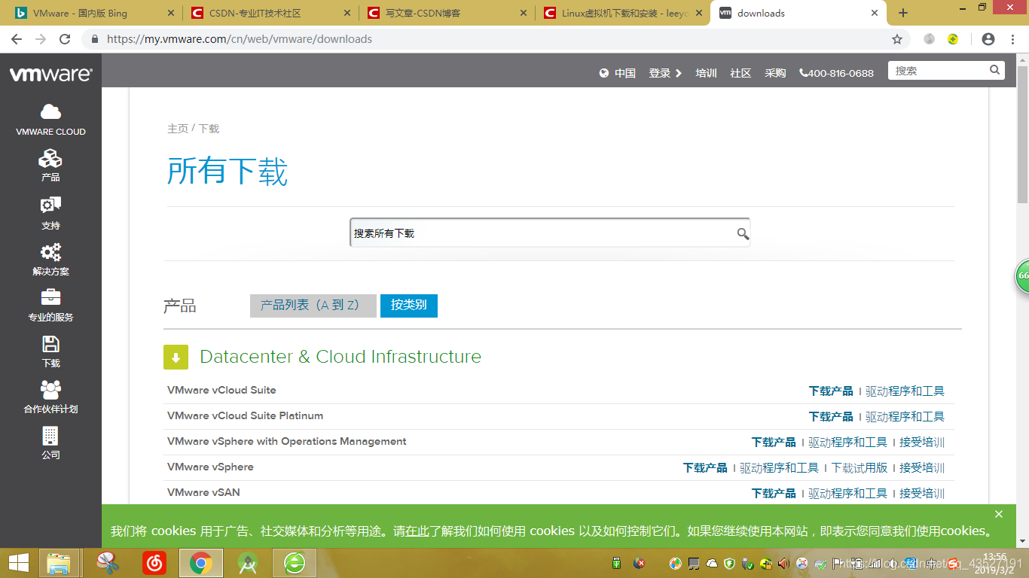Reload the current page

pos(65,39)
